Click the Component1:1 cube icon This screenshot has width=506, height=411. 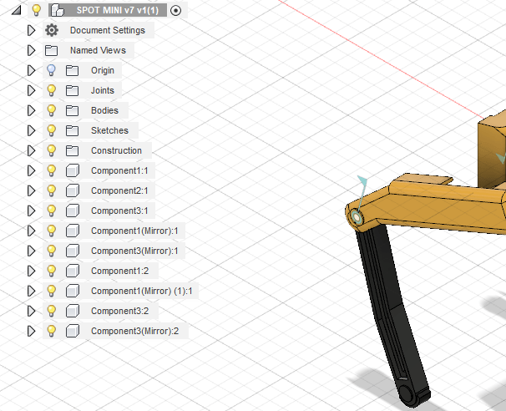tap(73, 170)
